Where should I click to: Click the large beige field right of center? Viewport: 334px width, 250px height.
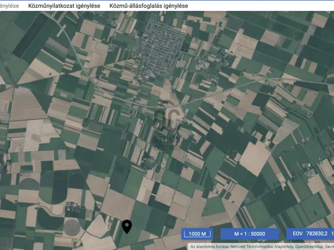pos(254,158)
